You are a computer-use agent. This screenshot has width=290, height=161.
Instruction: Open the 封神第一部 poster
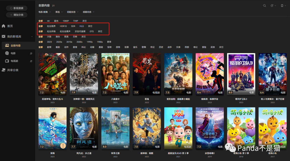click(x=84, y=74)
